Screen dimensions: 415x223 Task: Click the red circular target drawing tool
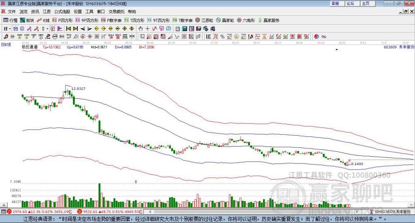pyautogui.click(x=83, y=36)
